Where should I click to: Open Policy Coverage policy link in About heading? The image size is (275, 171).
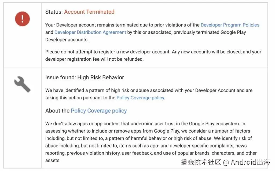point(99,111)
